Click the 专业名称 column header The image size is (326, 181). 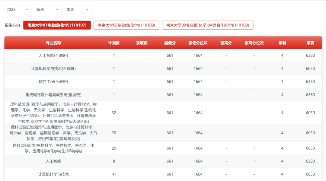pos(53,43)
